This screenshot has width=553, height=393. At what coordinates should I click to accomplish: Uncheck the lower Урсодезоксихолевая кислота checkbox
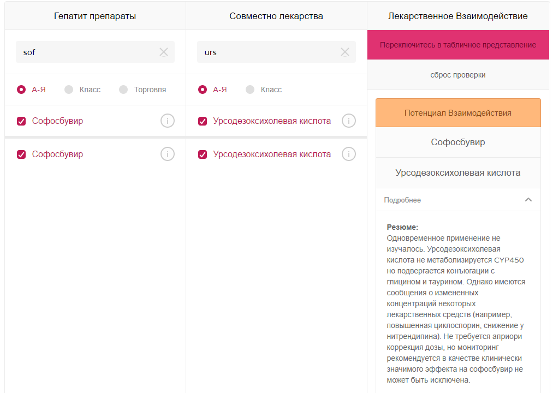tap(203, 154)
